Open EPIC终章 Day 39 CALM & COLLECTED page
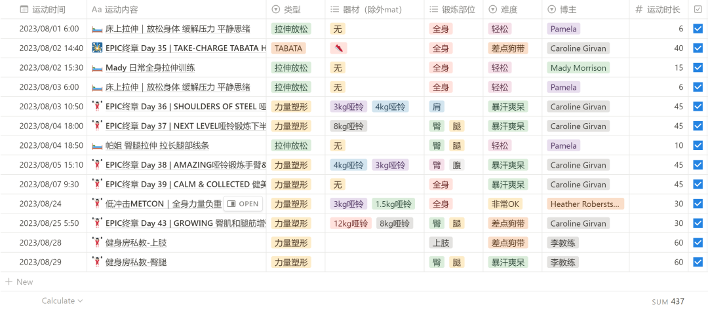 pos(186,185)
